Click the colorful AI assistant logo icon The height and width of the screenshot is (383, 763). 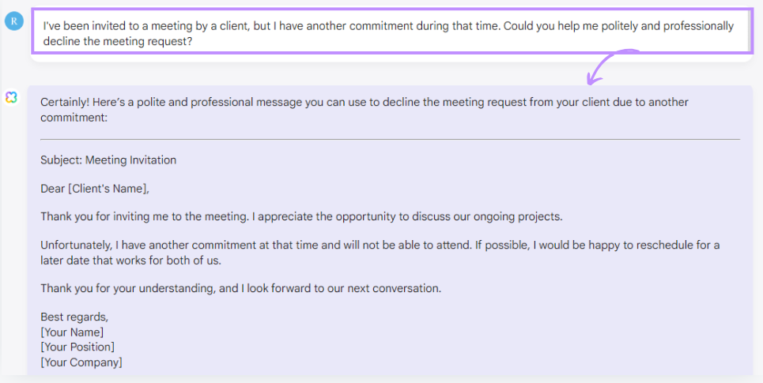tap(11, 96)
